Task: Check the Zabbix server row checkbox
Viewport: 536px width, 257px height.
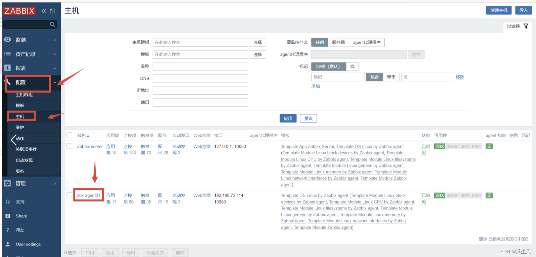Action: coord(70,146)
